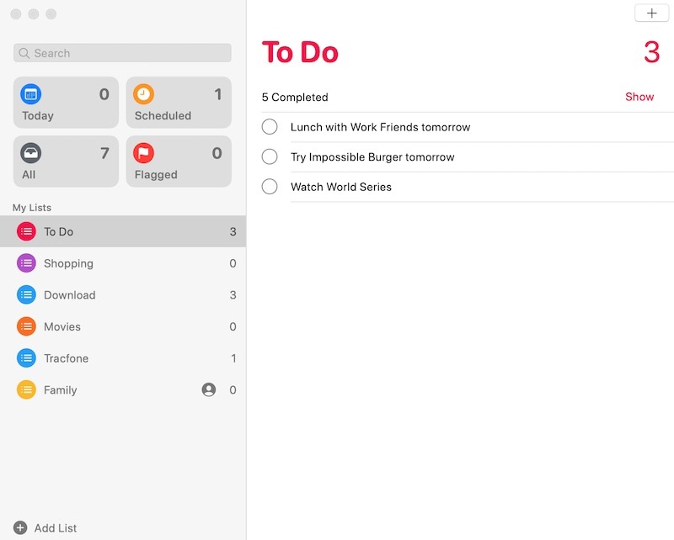The width and height of the screenshot is (674, 540).
Task: Click the shared person icon beside Family
Action: click(x=208, y=389)
